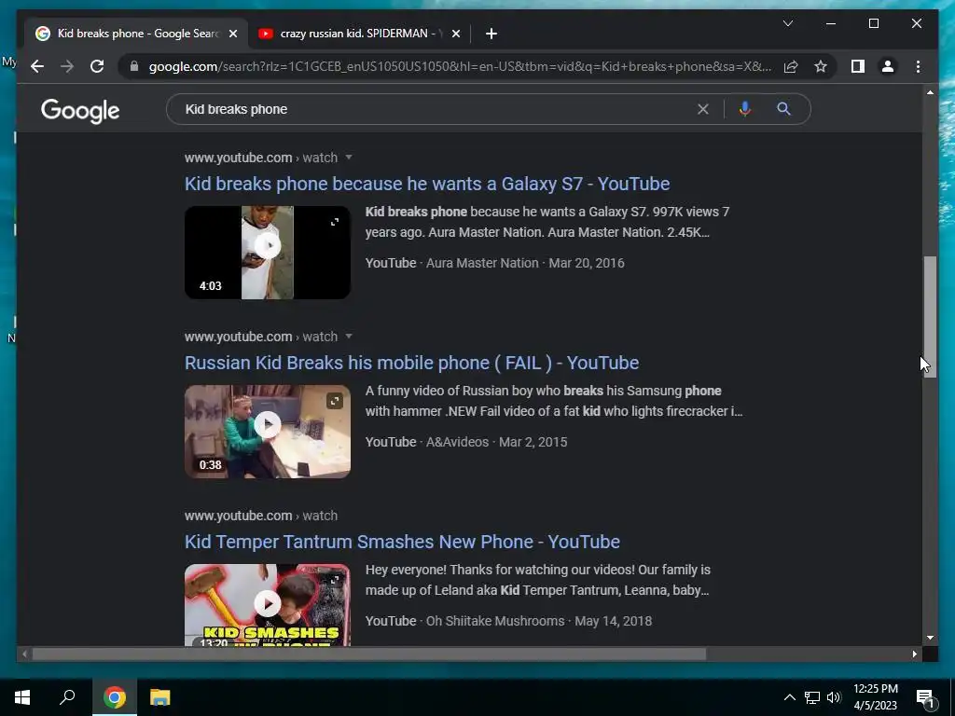Reload the current page

click(x=97, y=66)
